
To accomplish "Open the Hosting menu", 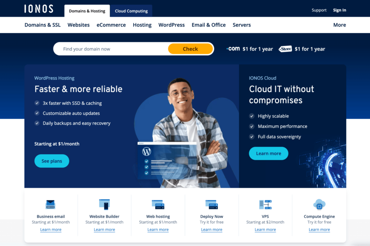I will (x=142, y=25).
